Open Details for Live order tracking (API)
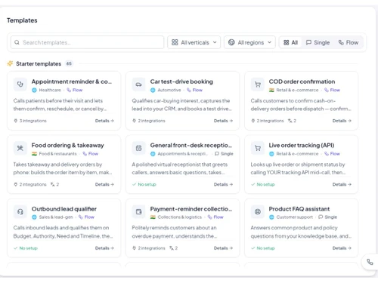 342,184
